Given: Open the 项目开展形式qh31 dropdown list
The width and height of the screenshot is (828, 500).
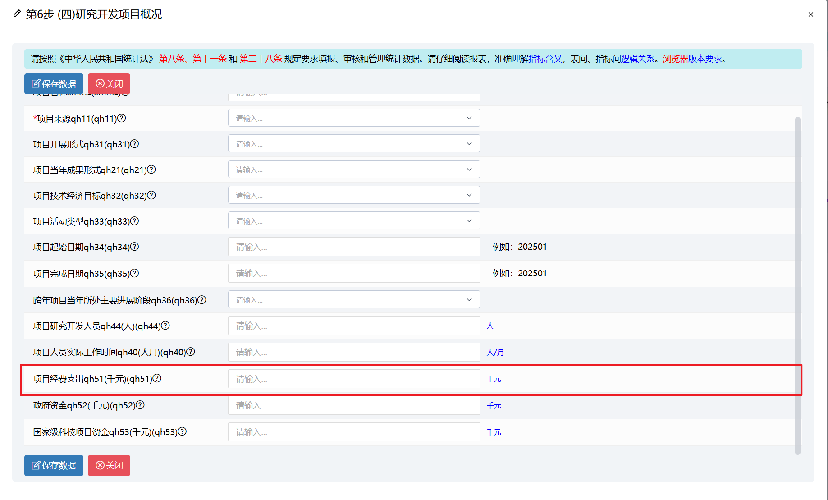Looking at the screenshot, I should pos(354,144).
